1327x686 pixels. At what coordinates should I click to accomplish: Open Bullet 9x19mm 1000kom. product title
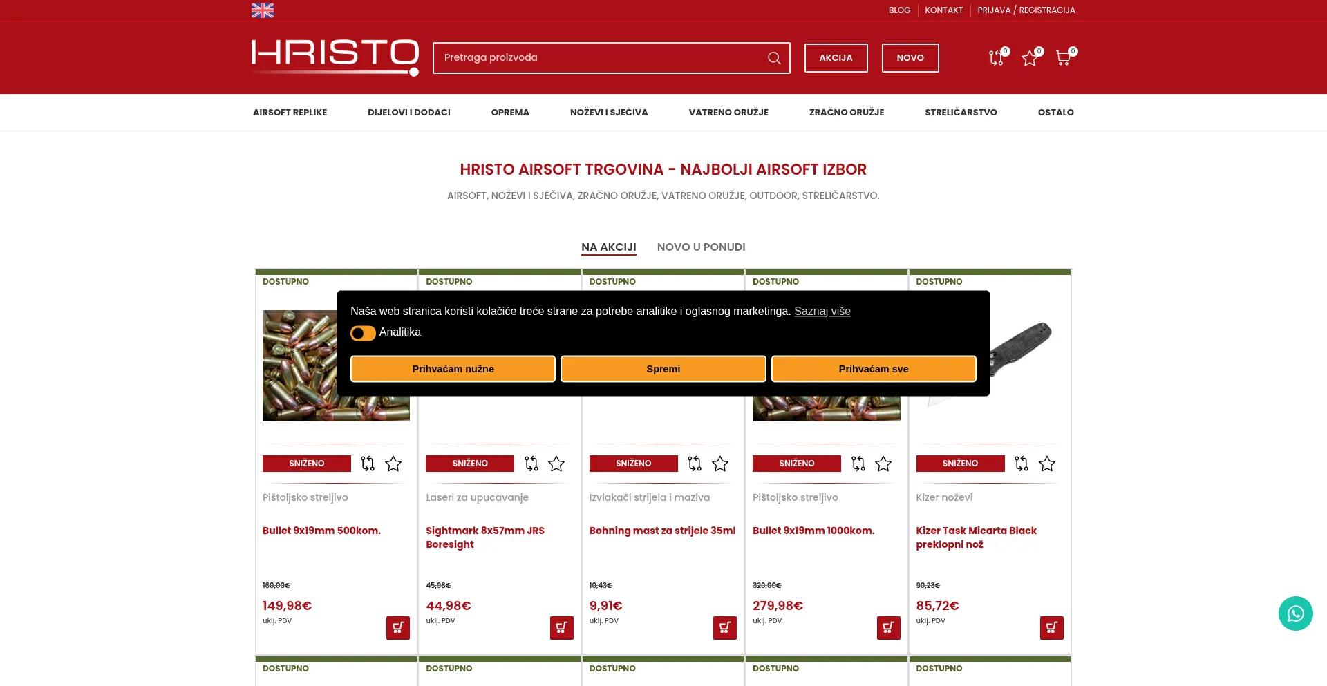click(813, 531)
